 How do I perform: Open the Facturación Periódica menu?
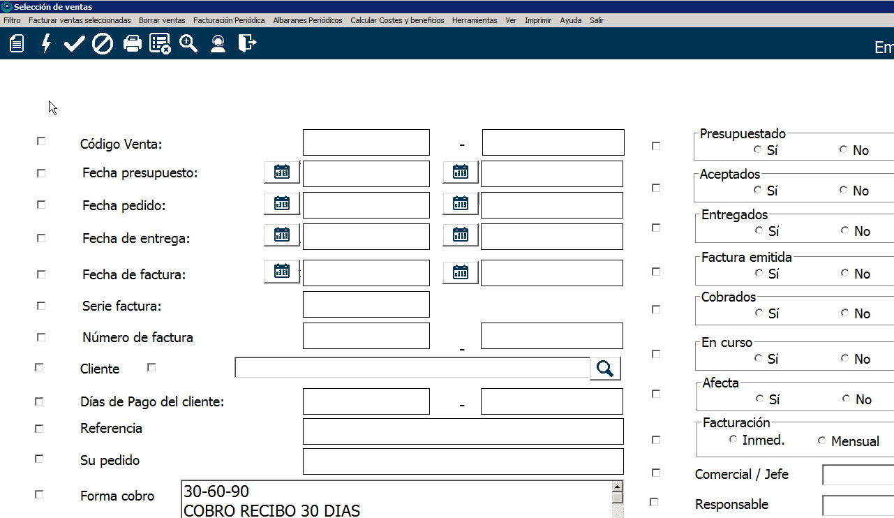[229, 20]
